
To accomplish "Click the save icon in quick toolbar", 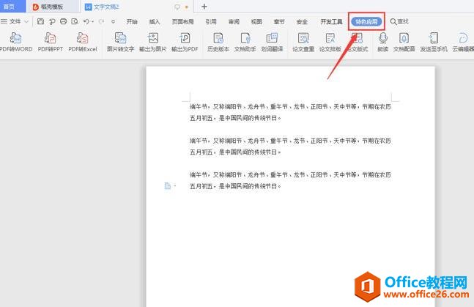I will pos(41,22).
